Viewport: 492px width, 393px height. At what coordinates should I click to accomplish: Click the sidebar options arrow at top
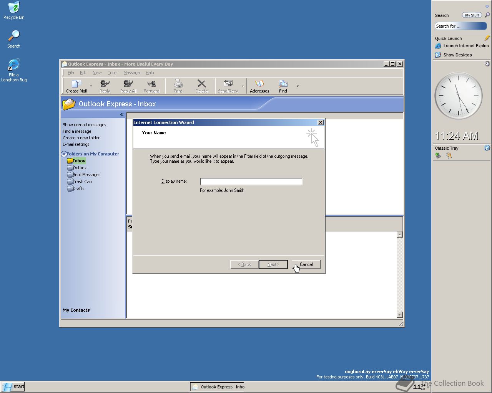487,7
